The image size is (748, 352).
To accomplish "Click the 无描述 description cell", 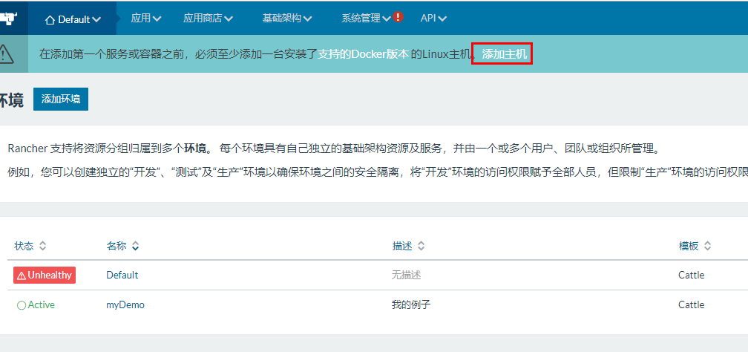I will pyautogui.click(x=407, y=275).
